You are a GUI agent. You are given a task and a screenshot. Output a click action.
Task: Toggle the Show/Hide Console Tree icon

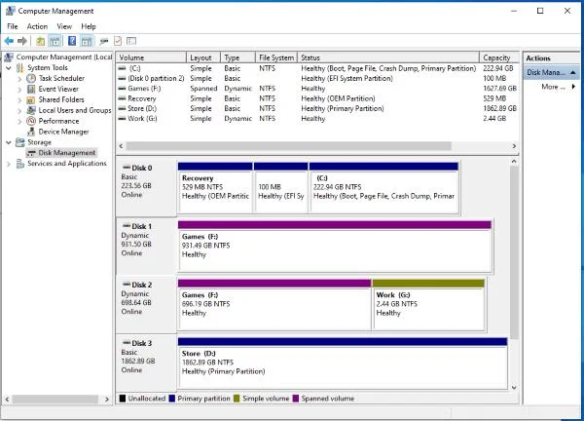pyautogui.click(x=55, y=41)
